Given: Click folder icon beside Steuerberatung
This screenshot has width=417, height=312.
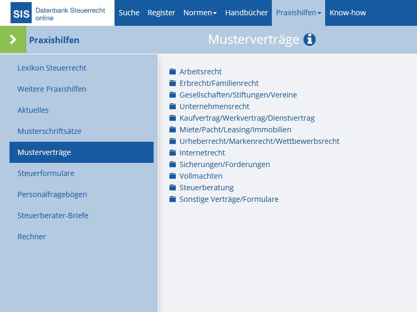Looking at the screenshot, I should [x=173, y=188].
